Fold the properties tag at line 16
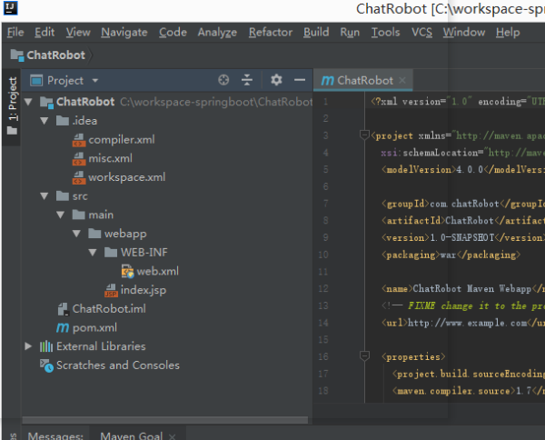 pos(364,356)
